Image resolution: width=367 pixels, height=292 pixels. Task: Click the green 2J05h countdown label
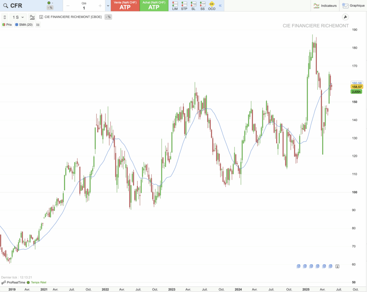pyautogui.click(x=356, y=92)
